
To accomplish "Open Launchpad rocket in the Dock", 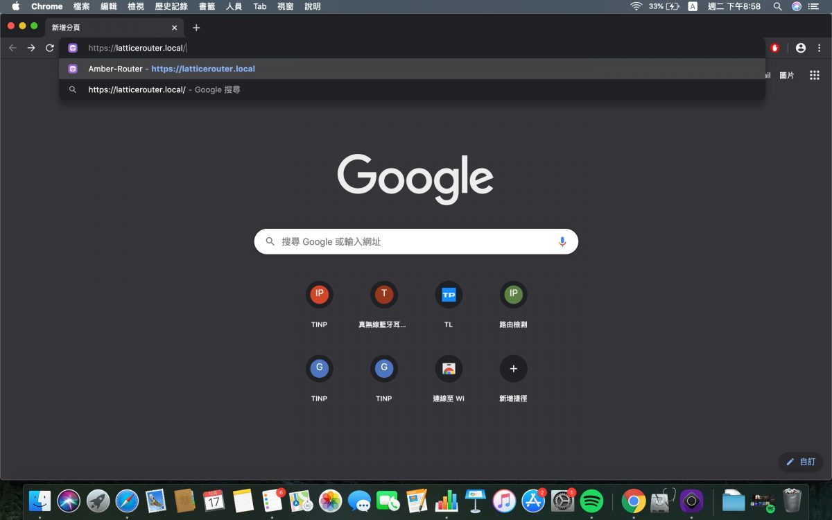I will 98,501.
